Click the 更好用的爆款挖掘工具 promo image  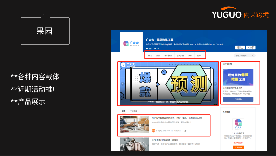[238, 77]
